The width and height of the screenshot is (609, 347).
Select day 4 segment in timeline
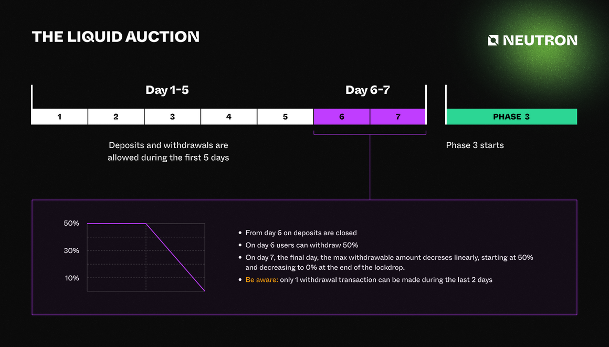[x=229, y=117]
